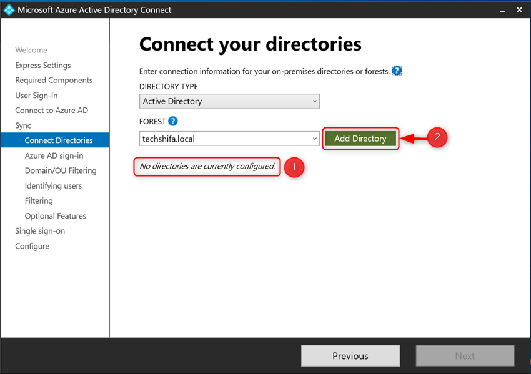Viewport: 531px width, 374px height.
Task: Click the help icon after the forests description
Action: 397,71
